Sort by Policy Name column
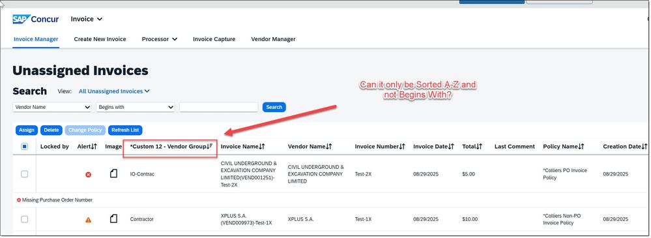Screen dimensions: 651x238 tap(564, 146)
